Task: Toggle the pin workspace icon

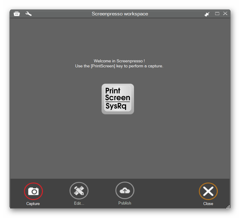Action: (x=207, y=14)
